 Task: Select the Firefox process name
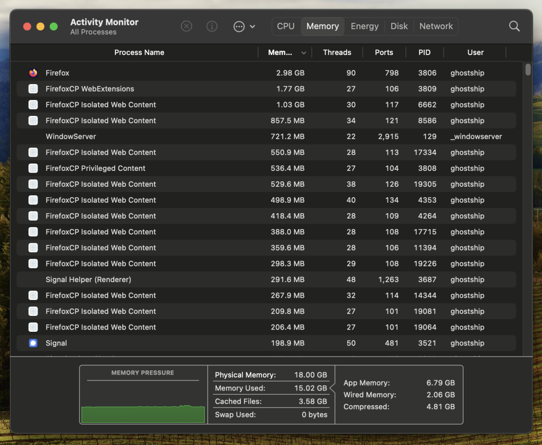(57, 73)
